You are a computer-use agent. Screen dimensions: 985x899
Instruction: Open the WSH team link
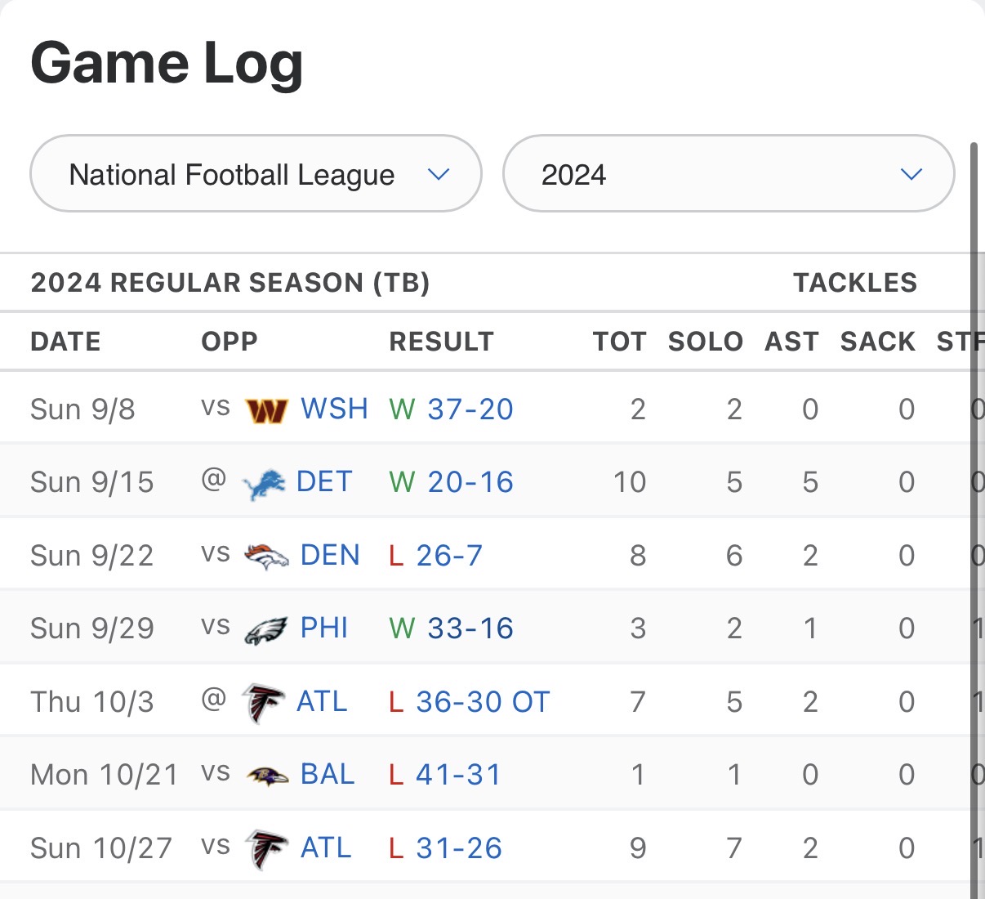click(x=334, y=409)
